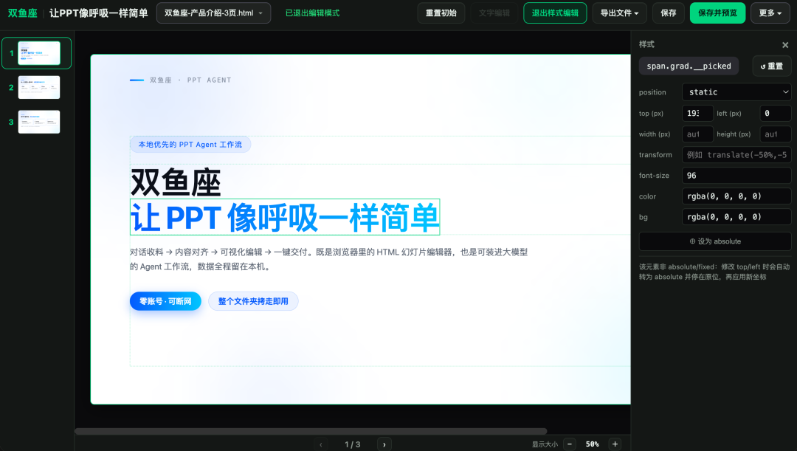
Task: Click the 保存 button
Action: (669, 13)
